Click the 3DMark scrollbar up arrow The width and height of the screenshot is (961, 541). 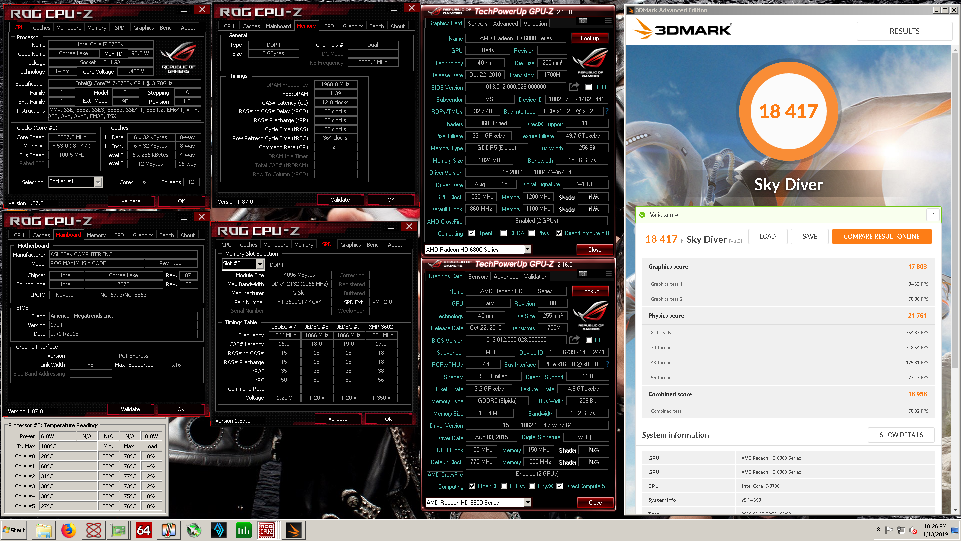click(x=955, y=49)
